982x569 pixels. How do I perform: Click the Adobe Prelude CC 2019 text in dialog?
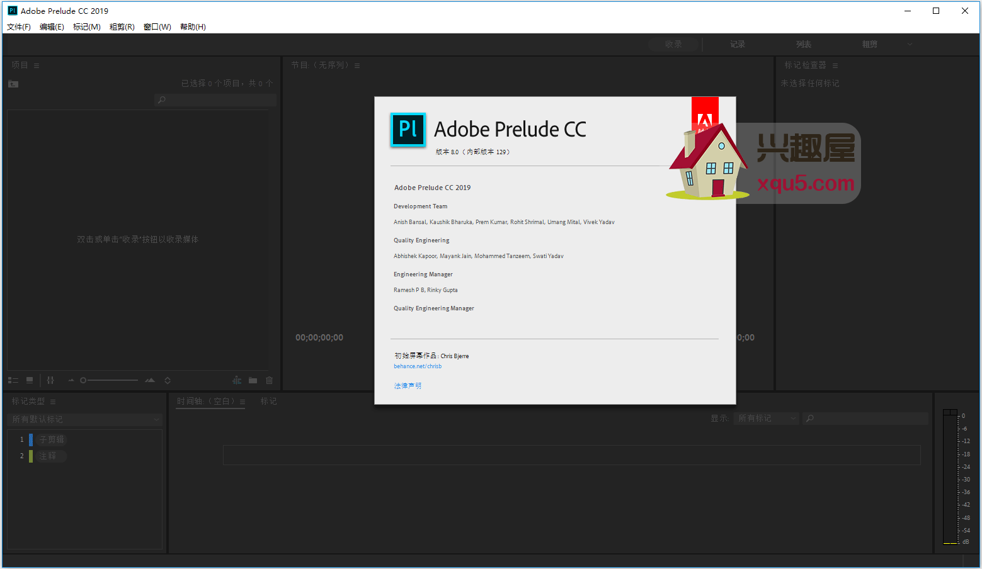(x=432, y=188)
